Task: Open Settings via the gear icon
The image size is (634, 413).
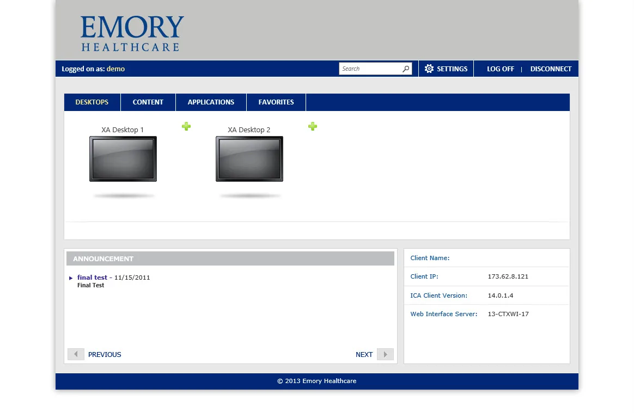Action: [429, 69]
